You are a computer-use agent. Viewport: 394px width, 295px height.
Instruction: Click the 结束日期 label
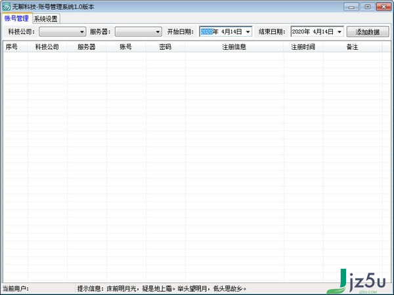pos(272,32)
